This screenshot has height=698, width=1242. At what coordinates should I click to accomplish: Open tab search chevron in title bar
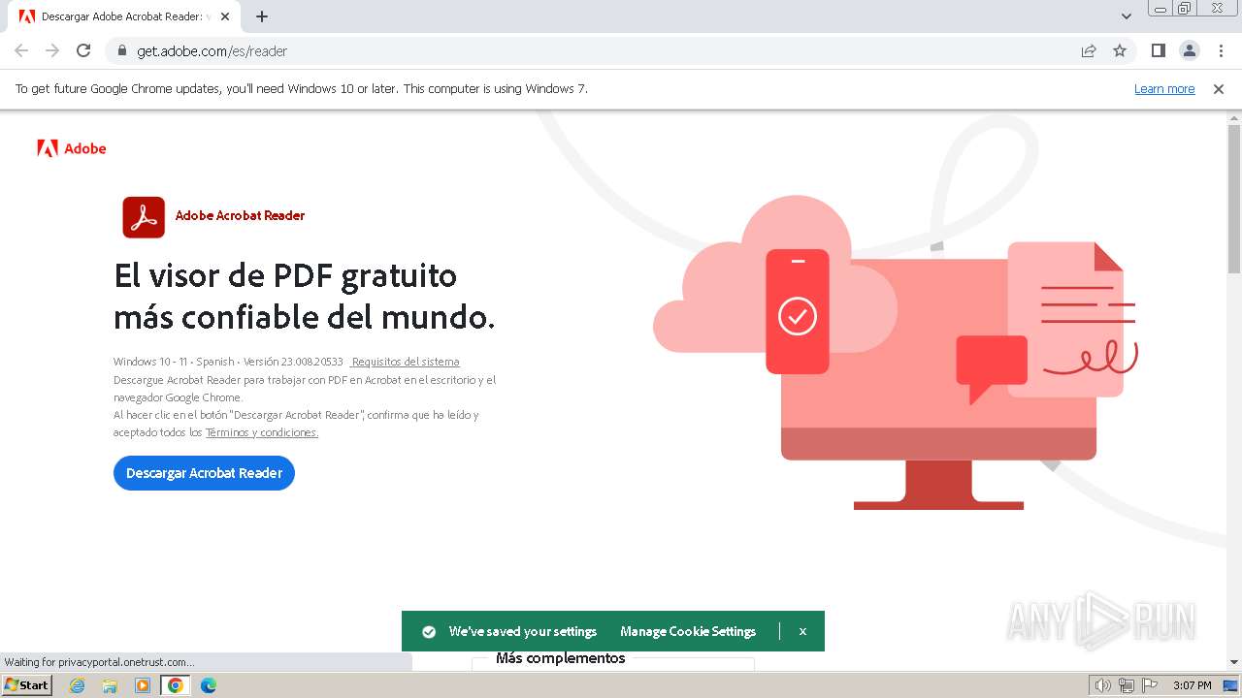pos(1127,16)
